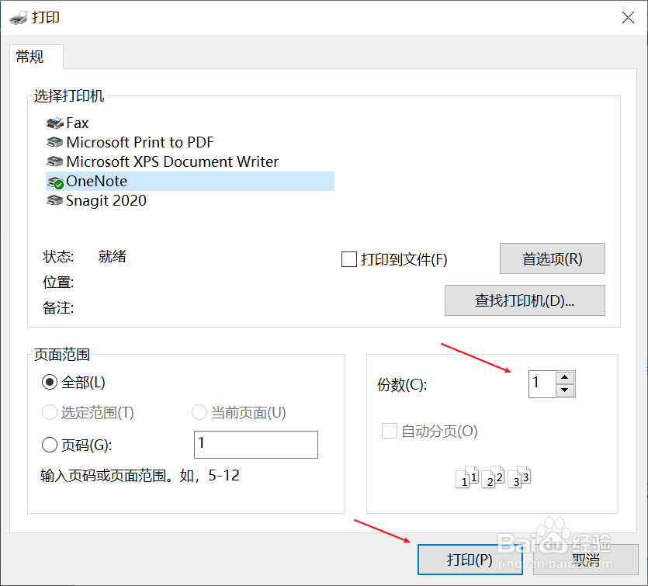Choose the Snagit 2020 printer name

(x=106, y=200)
